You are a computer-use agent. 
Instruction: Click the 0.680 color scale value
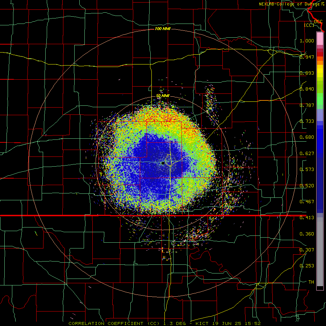click(x=307, y=137)
